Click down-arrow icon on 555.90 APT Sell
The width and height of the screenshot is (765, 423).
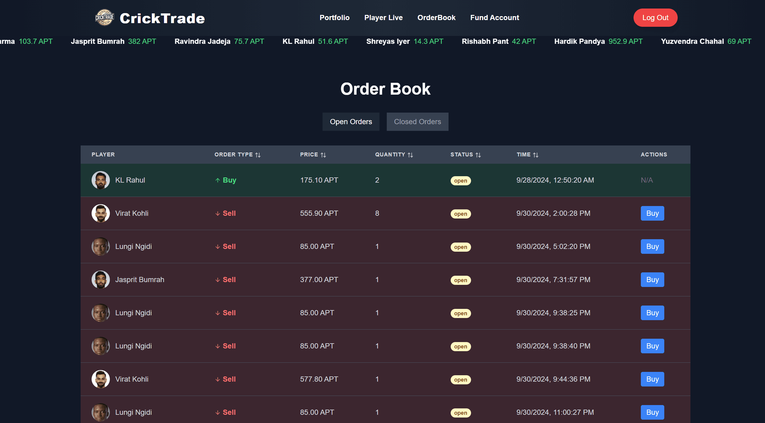(218, 214)
